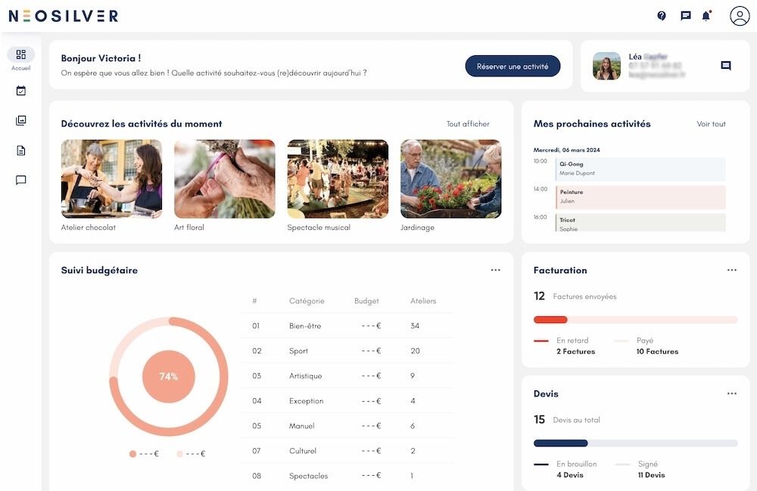The height and width of the screenshot is (491, 757).
Task: Click the 74% budget donut chart
Action: (x=170, y=375)
